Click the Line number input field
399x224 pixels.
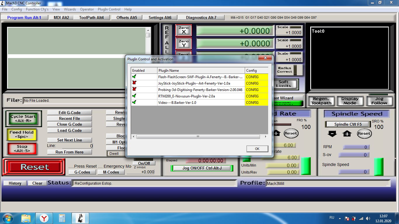78,146
